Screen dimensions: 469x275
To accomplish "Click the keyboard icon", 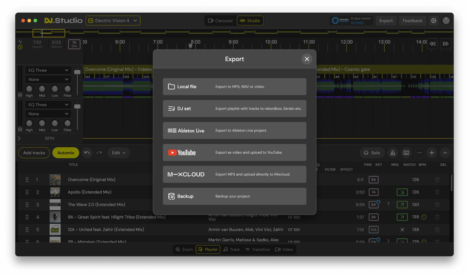I will pyautogui.click(x=406, y=153).
